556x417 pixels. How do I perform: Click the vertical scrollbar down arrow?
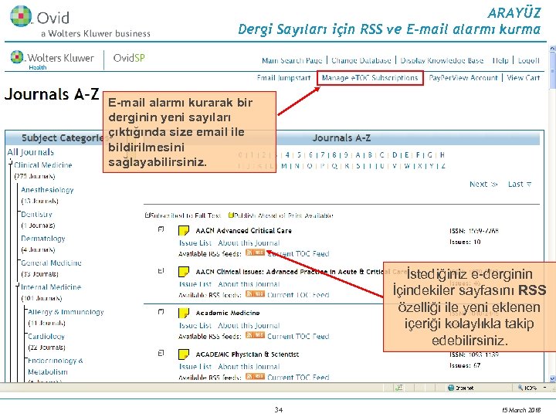(552, 378)
